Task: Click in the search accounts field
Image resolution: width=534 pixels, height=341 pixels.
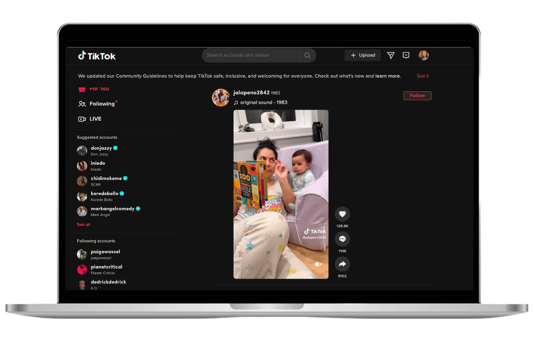Action: click(x=251, y=55)
